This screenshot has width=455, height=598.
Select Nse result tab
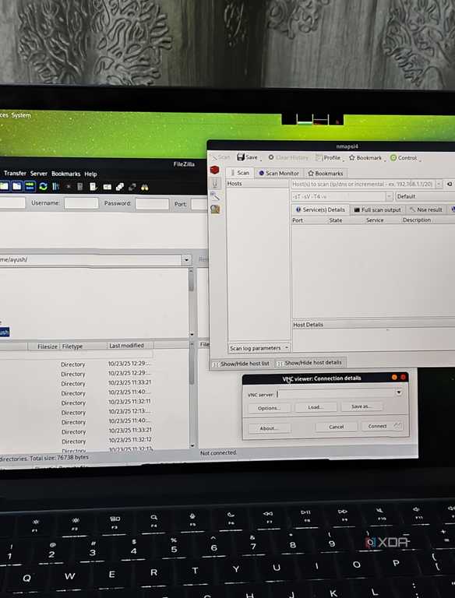pos(425,209)
